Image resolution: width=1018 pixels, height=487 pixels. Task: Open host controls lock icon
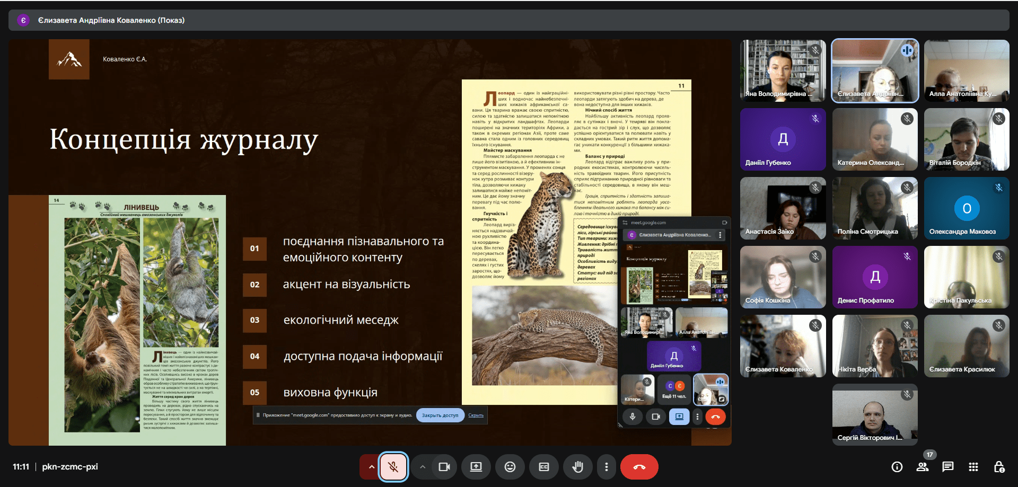(x=999, y=467)
